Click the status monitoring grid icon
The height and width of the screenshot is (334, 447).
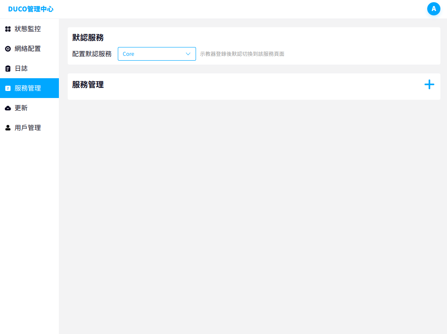(x=8, y=29)
